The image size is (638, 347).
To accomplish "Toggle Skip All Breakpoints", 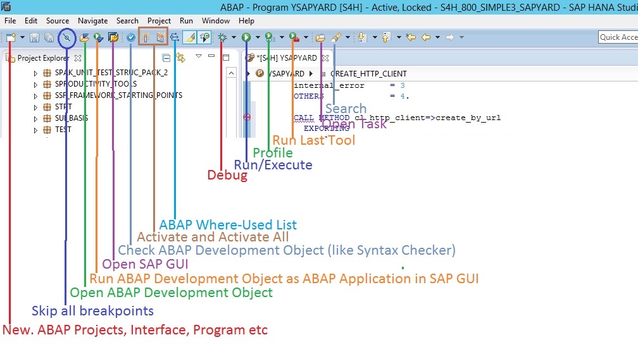I will click(x=66, y=38).
